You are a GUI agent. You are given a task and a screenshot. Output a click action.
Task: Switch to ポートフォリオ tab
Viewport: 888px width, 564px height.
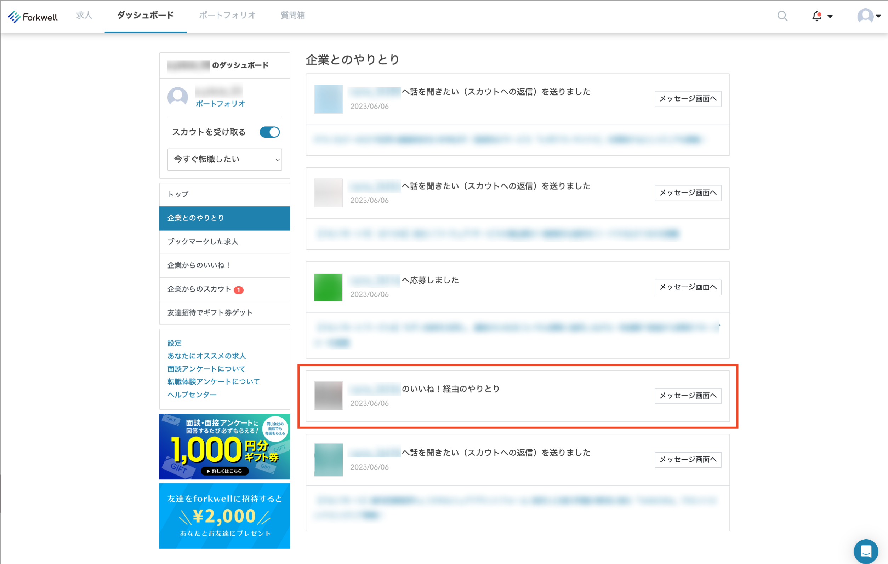pos(227,16)
